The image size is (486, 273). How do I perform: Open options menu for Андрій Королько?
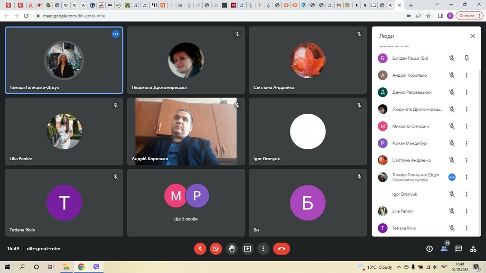tap(467, 75)
